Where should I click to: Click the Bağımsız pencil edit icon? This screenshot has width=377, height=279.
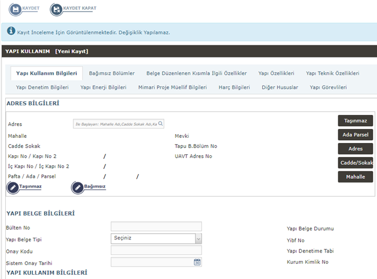tap(78, 187)
